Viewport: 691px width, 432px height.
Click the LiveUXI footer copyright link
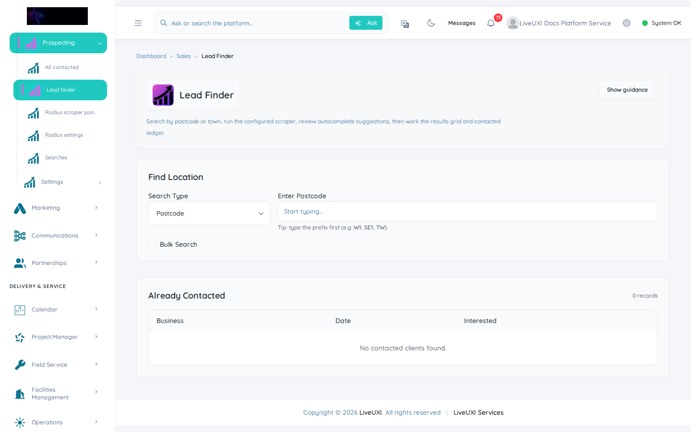pos(370,412)
